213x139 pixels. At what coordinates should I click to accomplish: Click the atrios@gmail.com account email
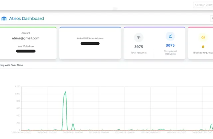tap(26, 38)
